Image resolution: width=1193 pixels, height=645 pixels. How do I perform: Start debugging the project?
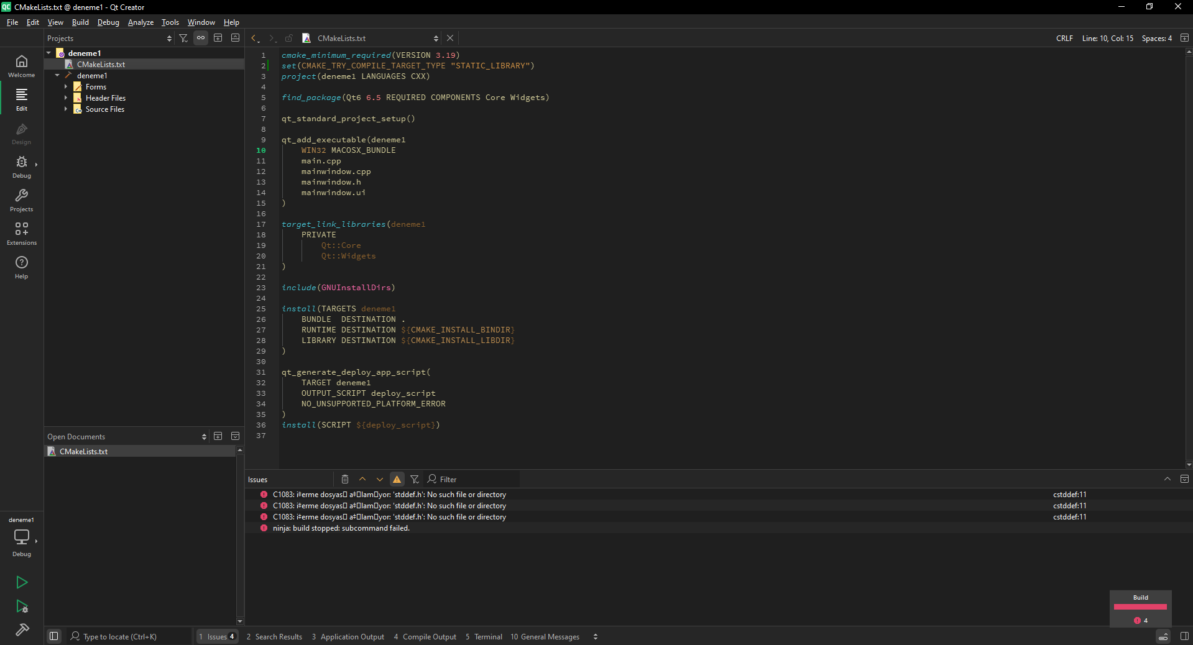tap(22, 606)
